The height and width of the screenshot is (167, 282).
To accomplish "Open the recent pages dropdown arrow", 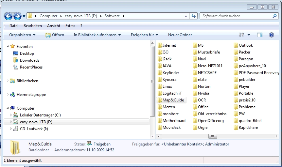I will 24,16.
